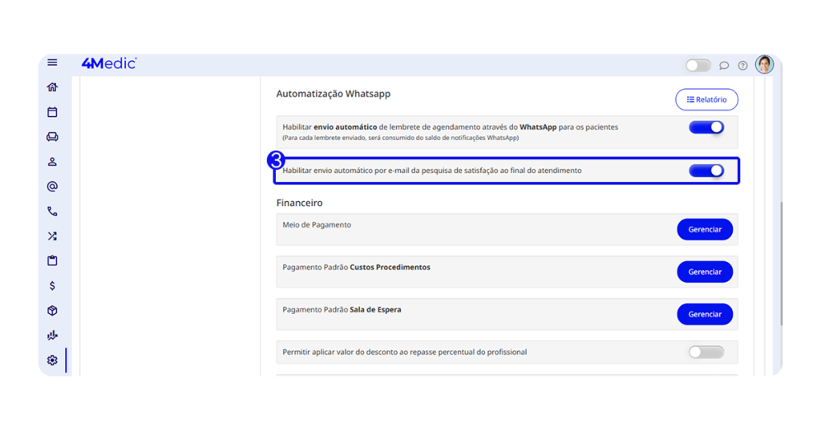Toggle satisfaction survey e-mail automatic sending

point(706,171)
